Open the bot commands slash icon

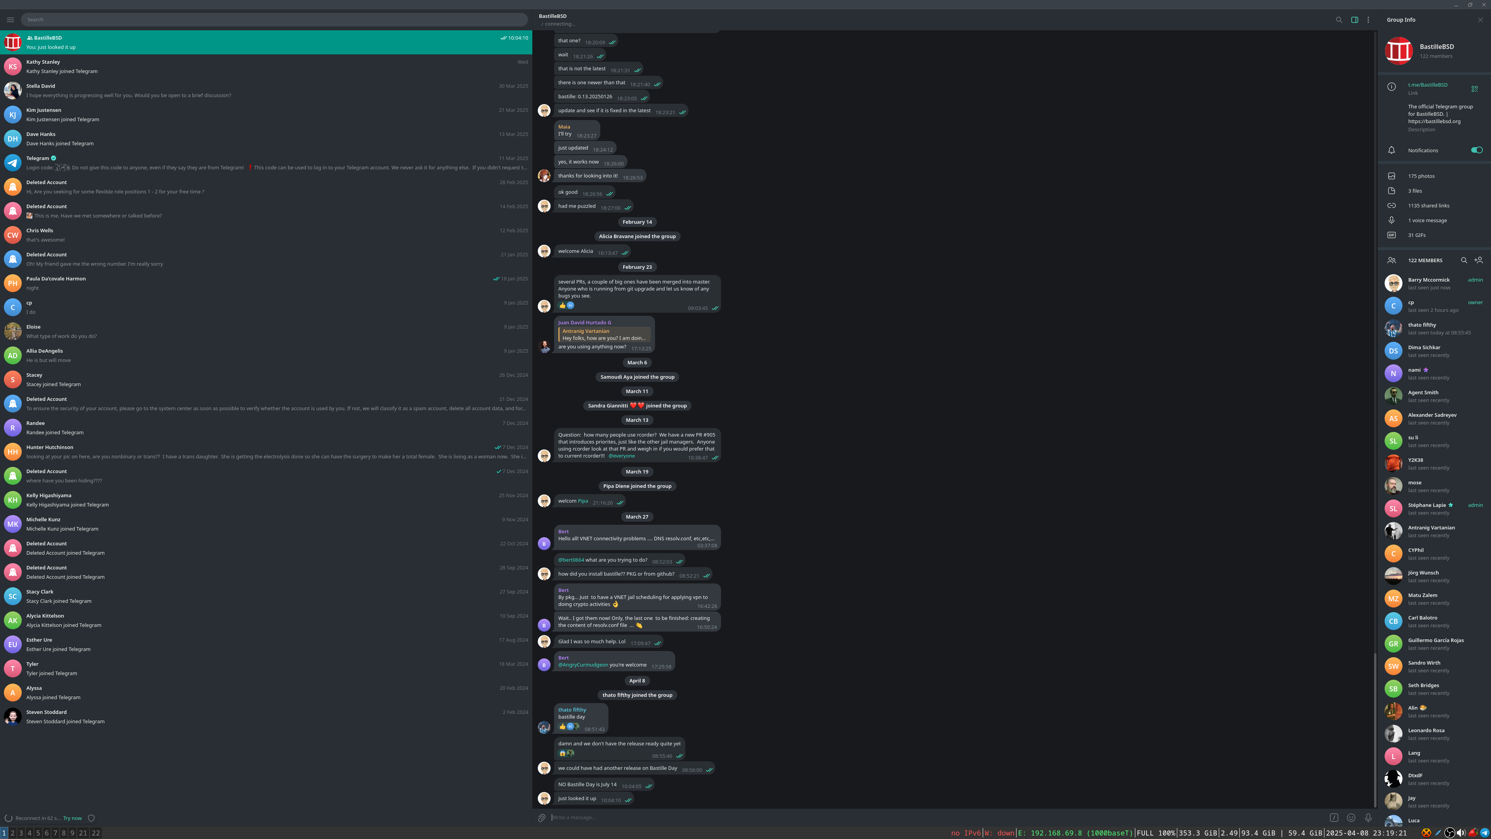[x=1334, y=818]
